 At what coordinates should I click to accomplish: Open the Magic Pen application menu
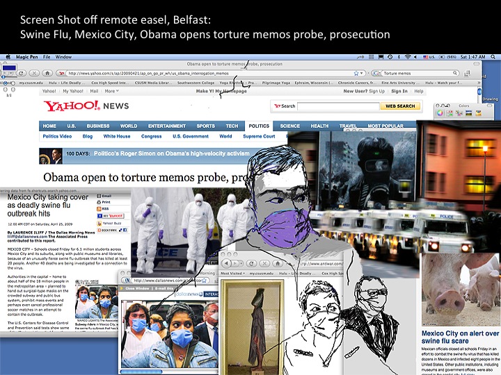tap(27, 57)
